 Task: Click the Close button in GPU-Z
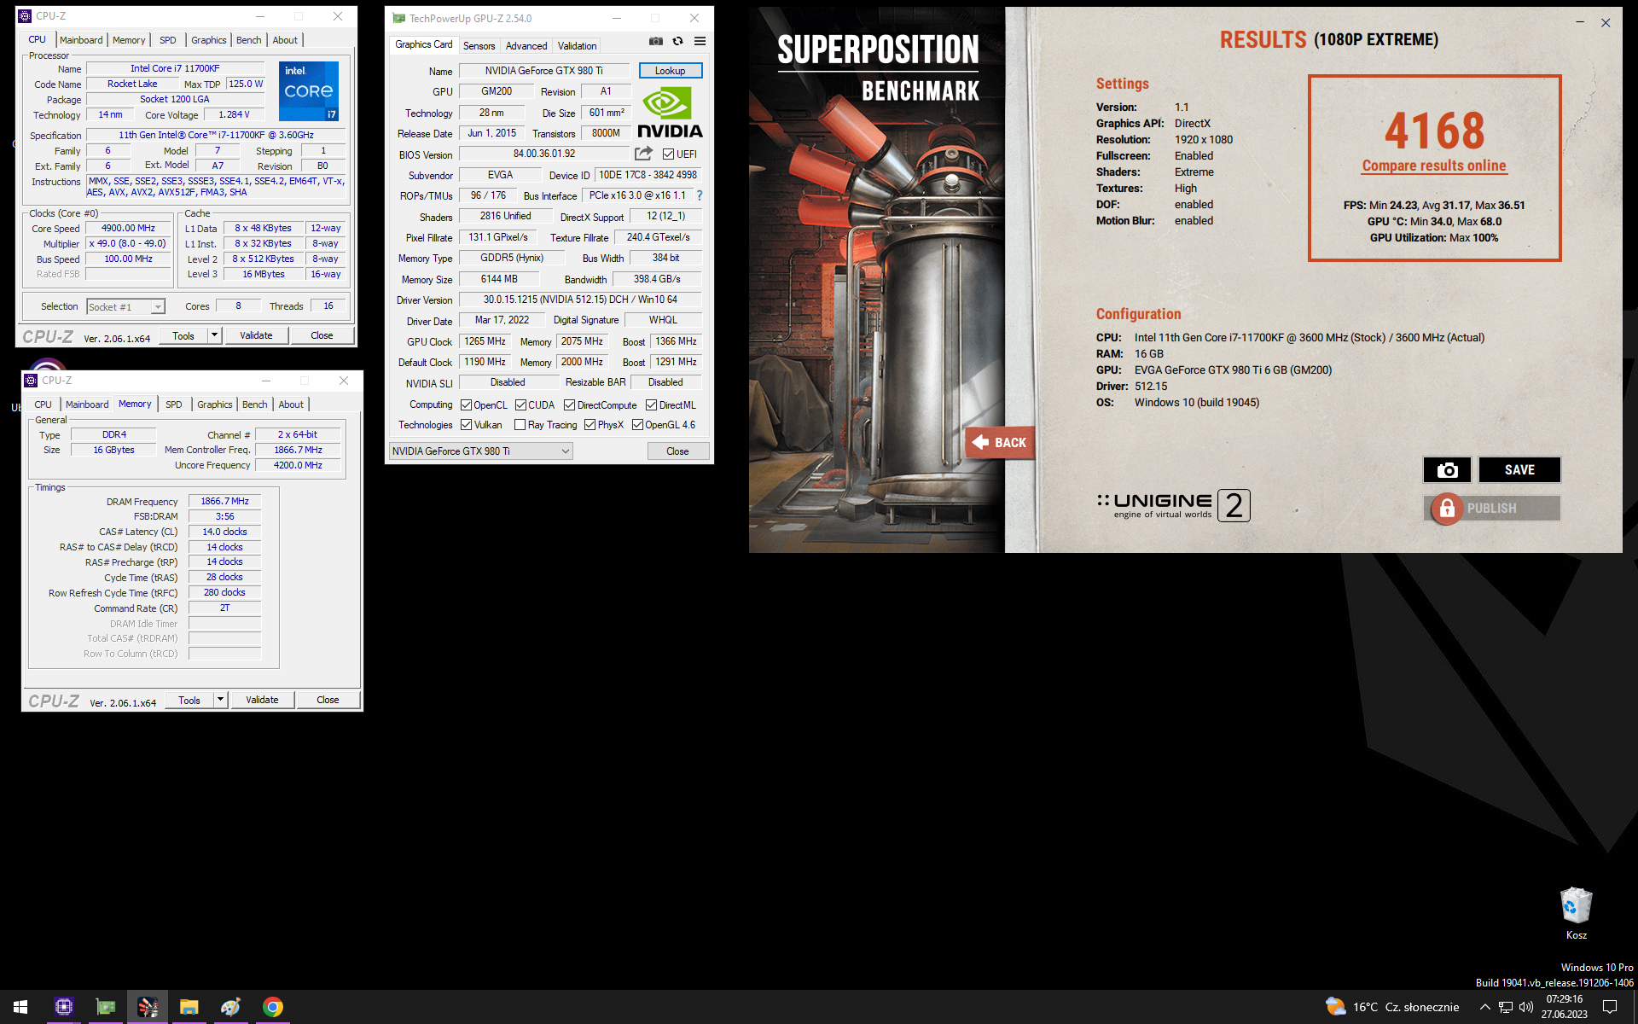(x=677, y=451)
